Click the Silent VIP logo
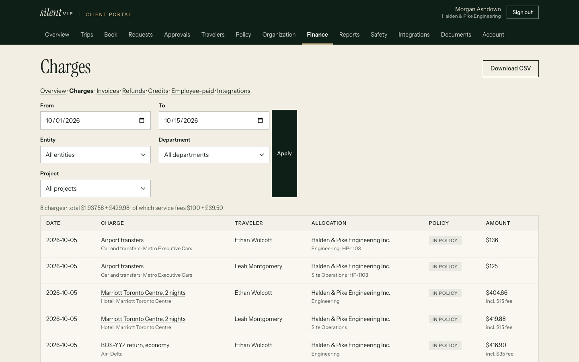The height and width of the screenshot is (362, 579). pyautogui.click(x=56, y=13)
